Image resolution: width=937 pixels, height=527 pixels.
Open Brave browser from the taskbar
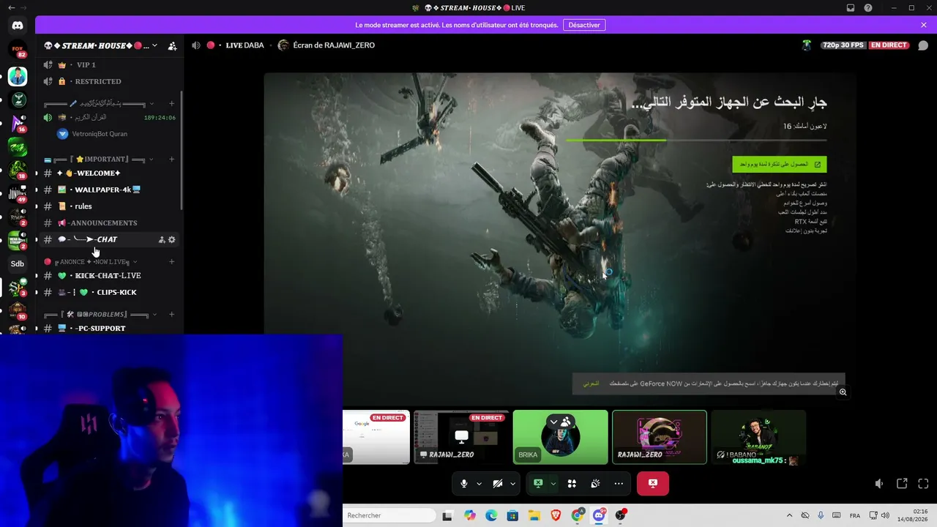[556, 515]
